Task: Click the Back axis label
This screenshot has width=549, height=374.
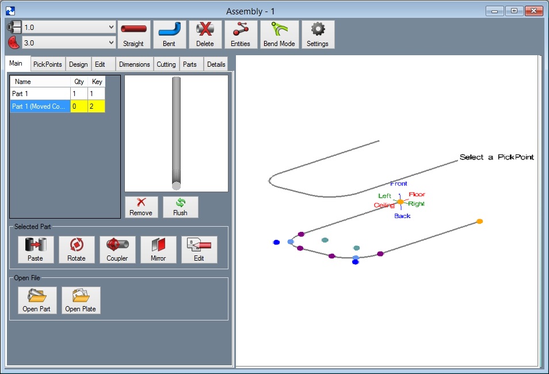Action: click(402, 216)
